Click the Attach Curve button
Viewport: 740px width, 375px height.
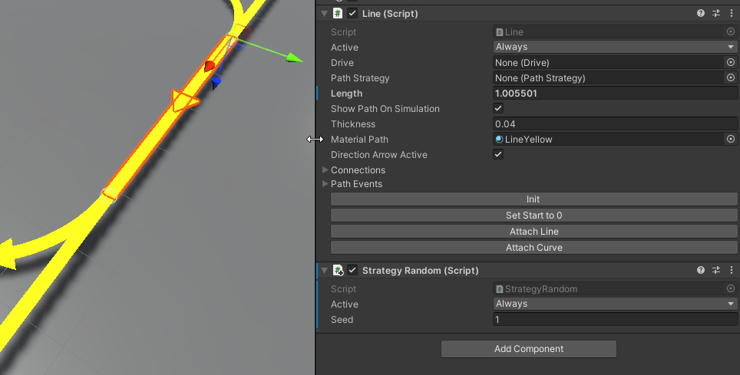534,248
